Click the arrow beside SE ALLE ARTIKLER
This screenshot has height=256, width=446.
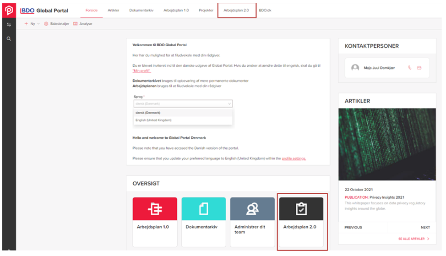click(428, 239)
